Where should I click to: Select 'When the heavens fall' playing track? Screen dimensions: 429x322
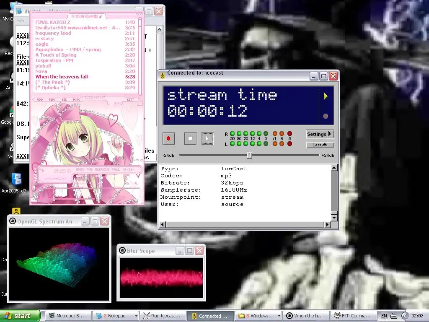pyautogui.click(x=85, y=77)
